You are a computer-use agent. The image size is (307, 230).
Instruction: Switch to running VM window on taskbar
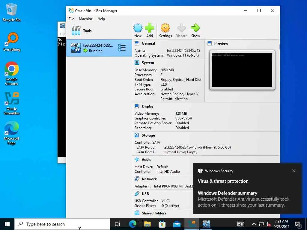pyautogui.click(x=206, y=224)
